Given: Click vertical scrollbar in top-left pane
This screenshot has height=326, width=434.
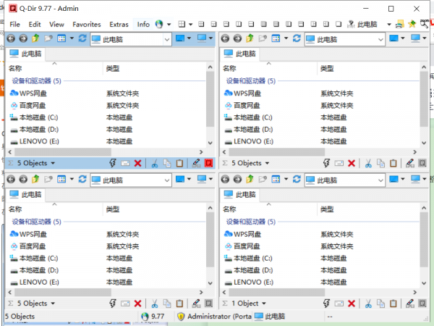Looking at the screenshot, I should 210,99.
